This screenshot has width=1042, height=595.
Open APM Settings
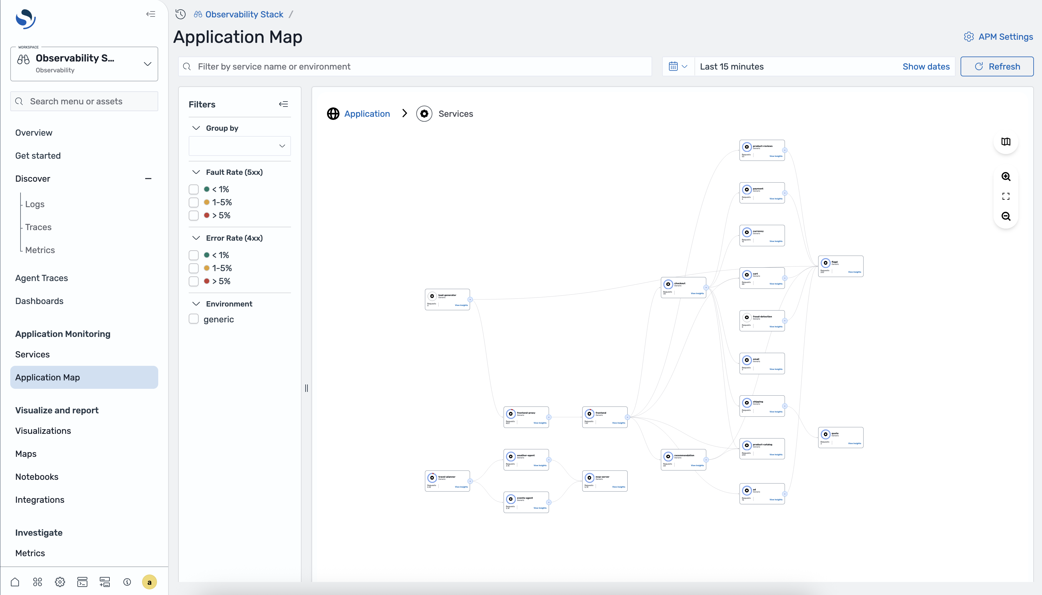click(x=998, y=36)
